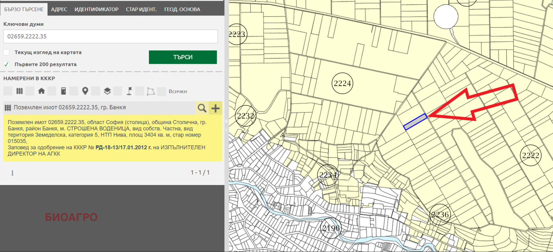Collapse result 'Поземлен имот 02659.2222.35, гр. Банка'
Image resolution: width=553 pixels, height=252 pixels.
[x=69, y=108]
